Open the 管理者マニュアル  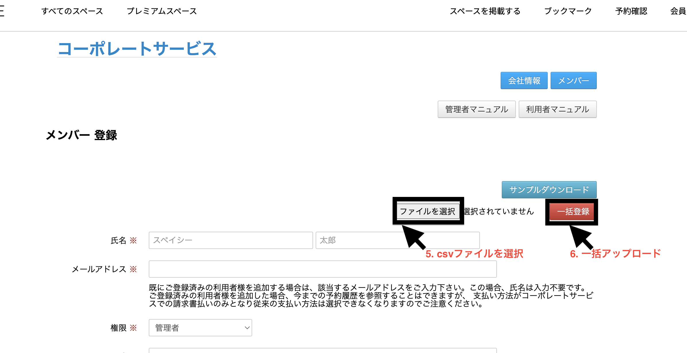coord(476,109)
